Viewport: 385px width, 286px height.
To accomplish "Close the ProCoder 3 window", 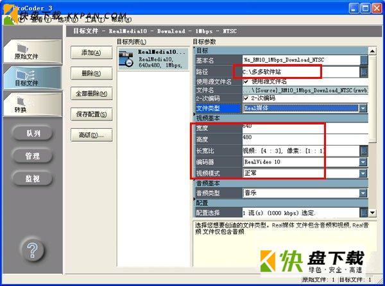I will click(377, 8).
